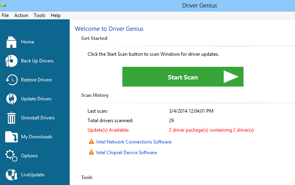The image size is (295, 185).
Task: Click the Start Scan instruction sentence
Action: click(x=153, y=54)
